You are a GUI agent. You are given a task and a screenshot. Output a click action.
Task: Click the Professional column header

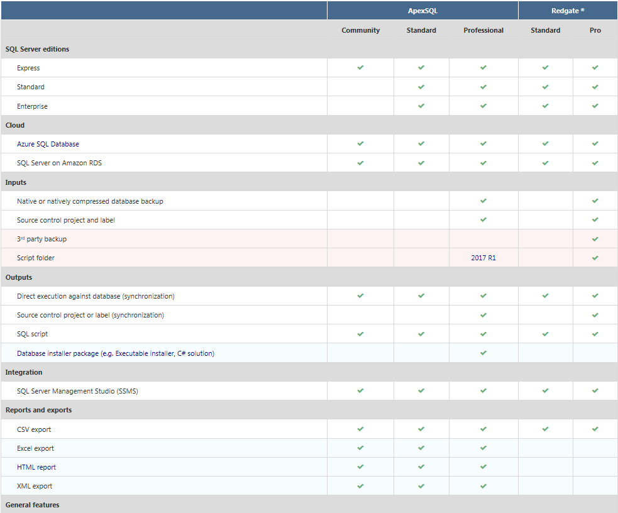point(483,30)
